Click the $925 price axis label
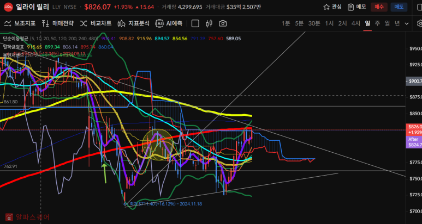The height and width of the screenshot is (224, 422). (x=415, y=65)
